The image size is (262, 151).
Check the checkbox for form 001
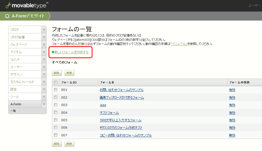[55, 90]
